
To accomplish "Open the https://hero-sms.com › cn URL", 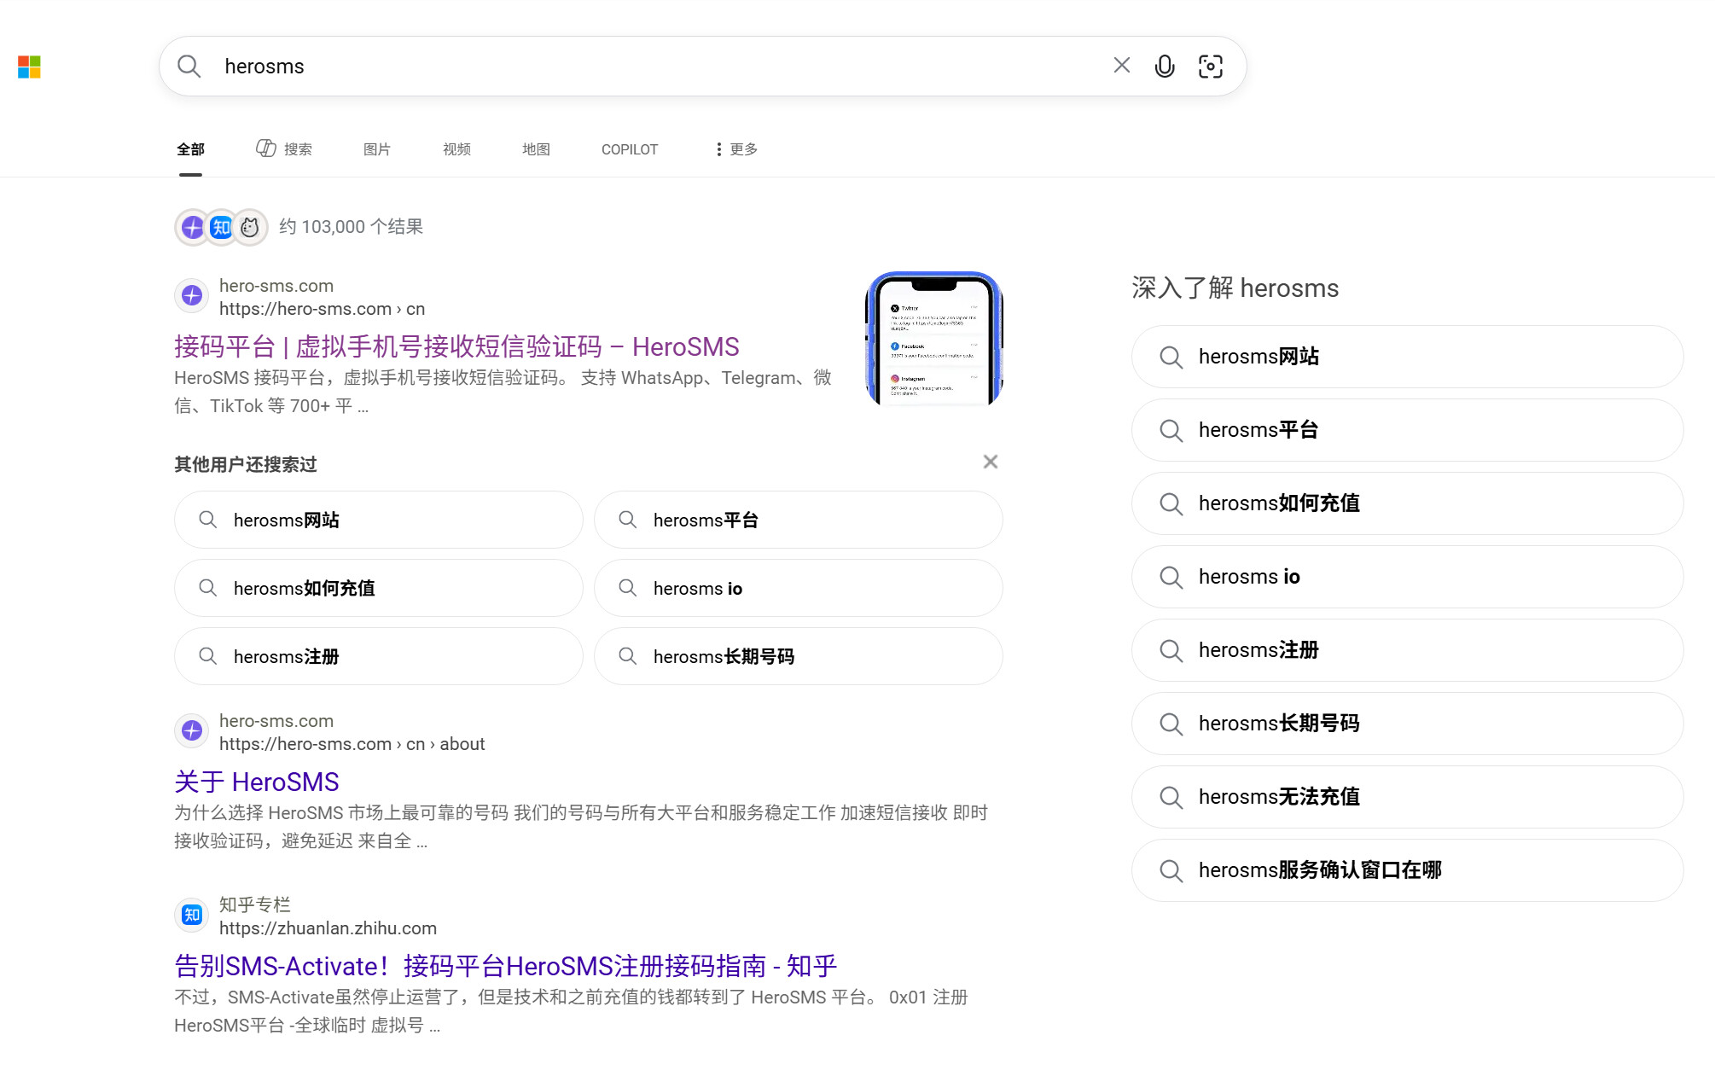I will tap(322, 309).
